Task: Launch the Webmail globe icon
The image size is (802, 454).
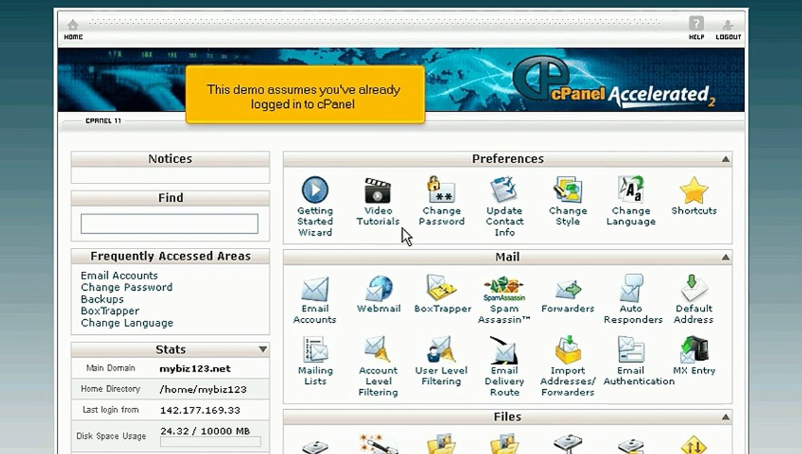Action: pyautogui.click(x=378, y=288)
